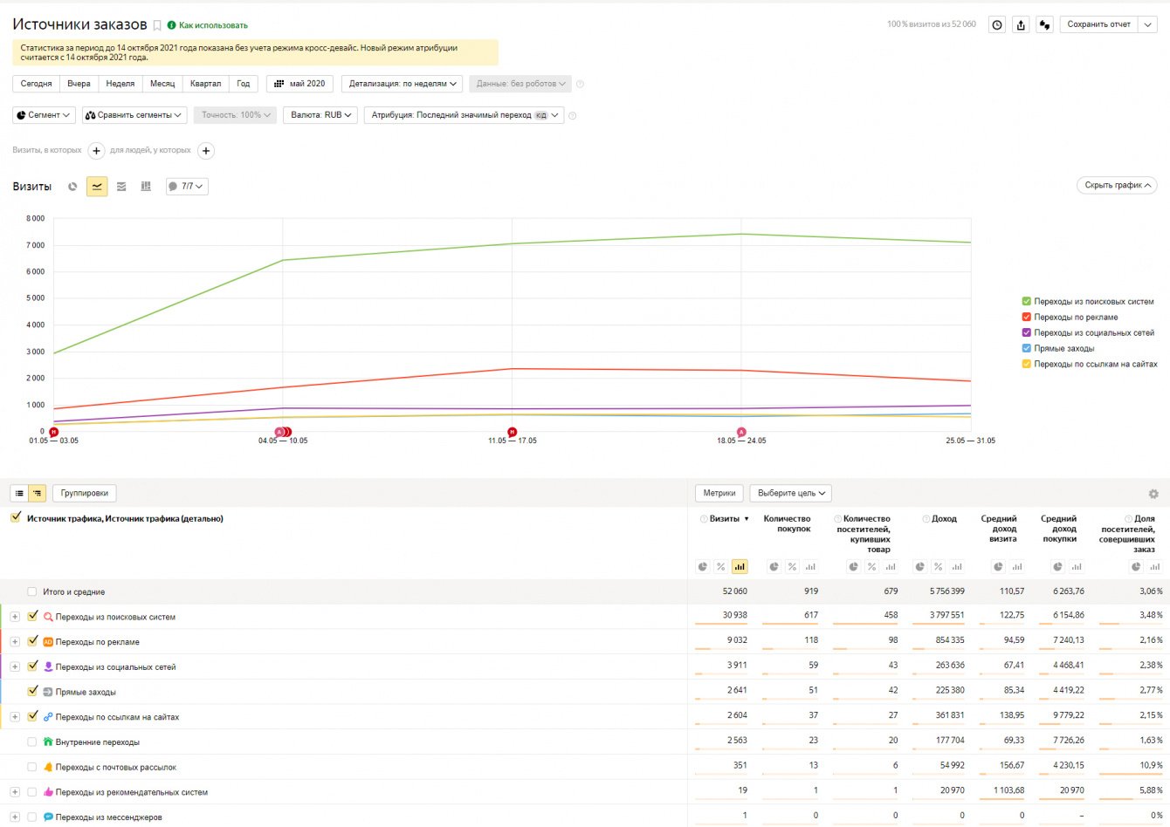
Task: Click the plus icon after 'Визиты, в которых'
Action: click(97, 151)
